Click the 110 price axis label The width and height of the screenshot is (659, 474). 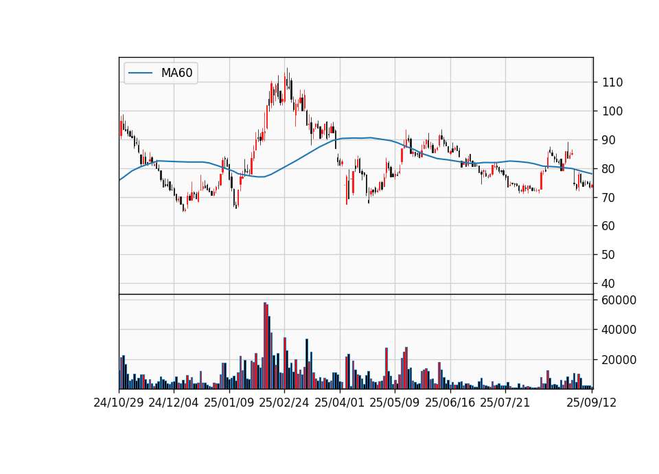click(x=612, y=82)
